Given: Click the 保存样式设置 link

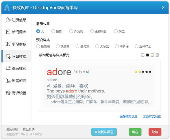Looking at the screenshot, I should (128, 116).
